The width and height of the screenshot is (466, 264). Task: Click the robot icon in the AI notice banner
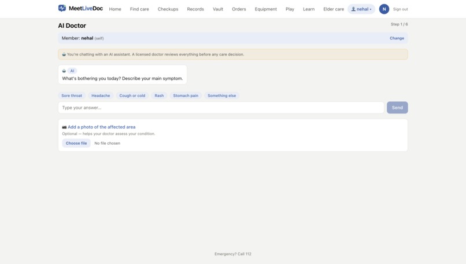point(64,54)
